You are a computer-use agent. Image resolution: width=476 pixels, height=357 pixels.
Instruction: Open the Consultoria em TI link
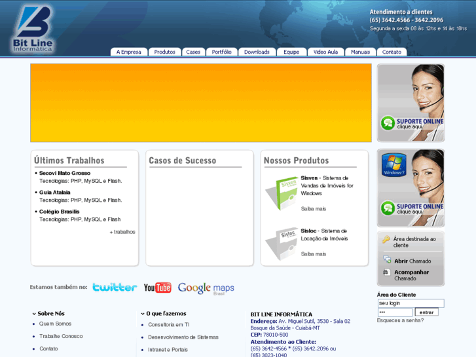tap(169, 324)
